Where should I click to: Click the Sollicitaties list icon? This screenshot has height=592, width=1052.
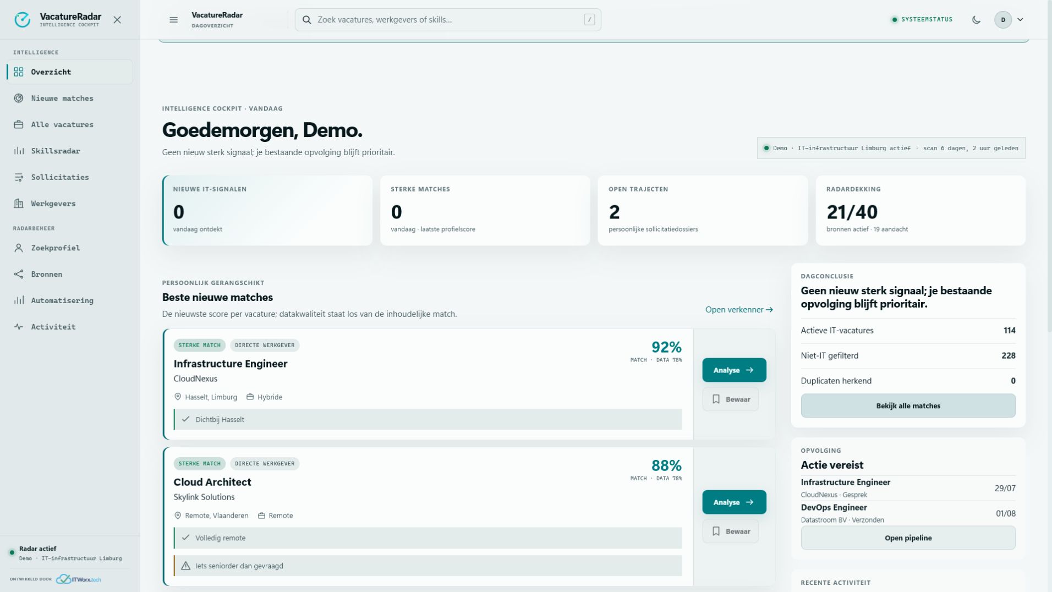[19, 177]
